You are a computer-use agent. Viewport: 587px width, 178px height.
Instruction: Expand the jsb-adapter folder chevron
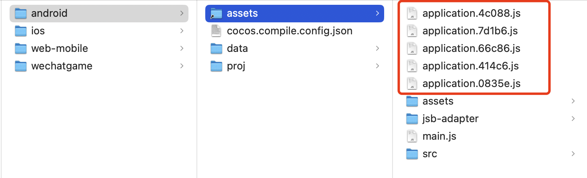tap(573, 119)
